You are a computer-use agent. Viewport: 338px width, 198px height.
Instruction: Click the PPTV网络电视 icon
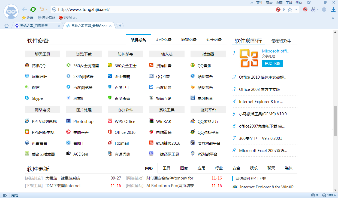pos(27,121)
